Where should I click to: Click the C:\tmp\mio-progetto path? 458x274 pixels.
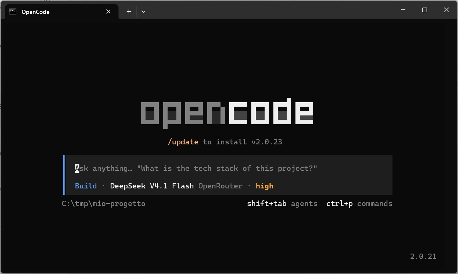[104, 204]
